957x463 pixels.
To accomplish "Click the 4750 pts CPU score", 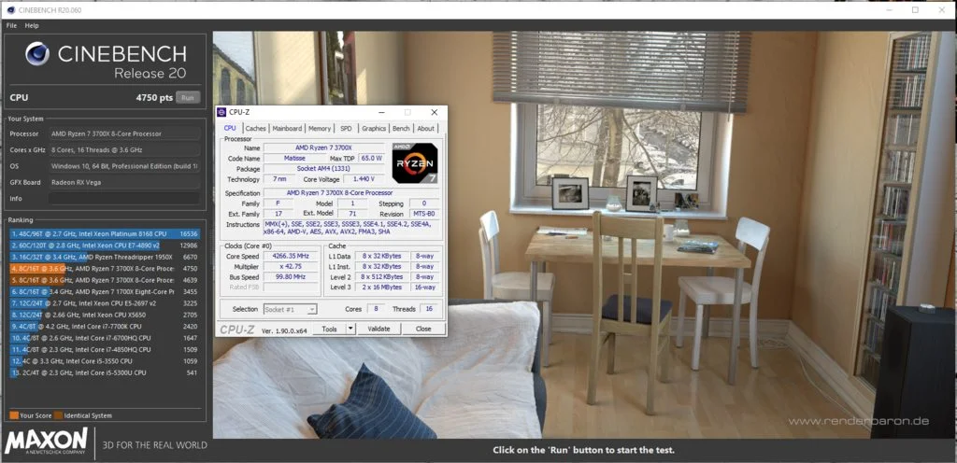I will click(154, 98).
